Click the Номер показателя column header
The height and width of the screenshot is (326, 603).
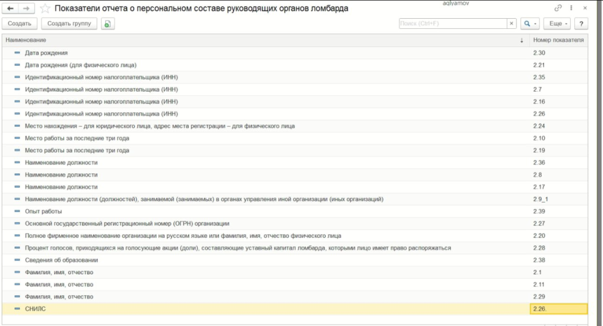pyautogui.click(x=558, y=40)
